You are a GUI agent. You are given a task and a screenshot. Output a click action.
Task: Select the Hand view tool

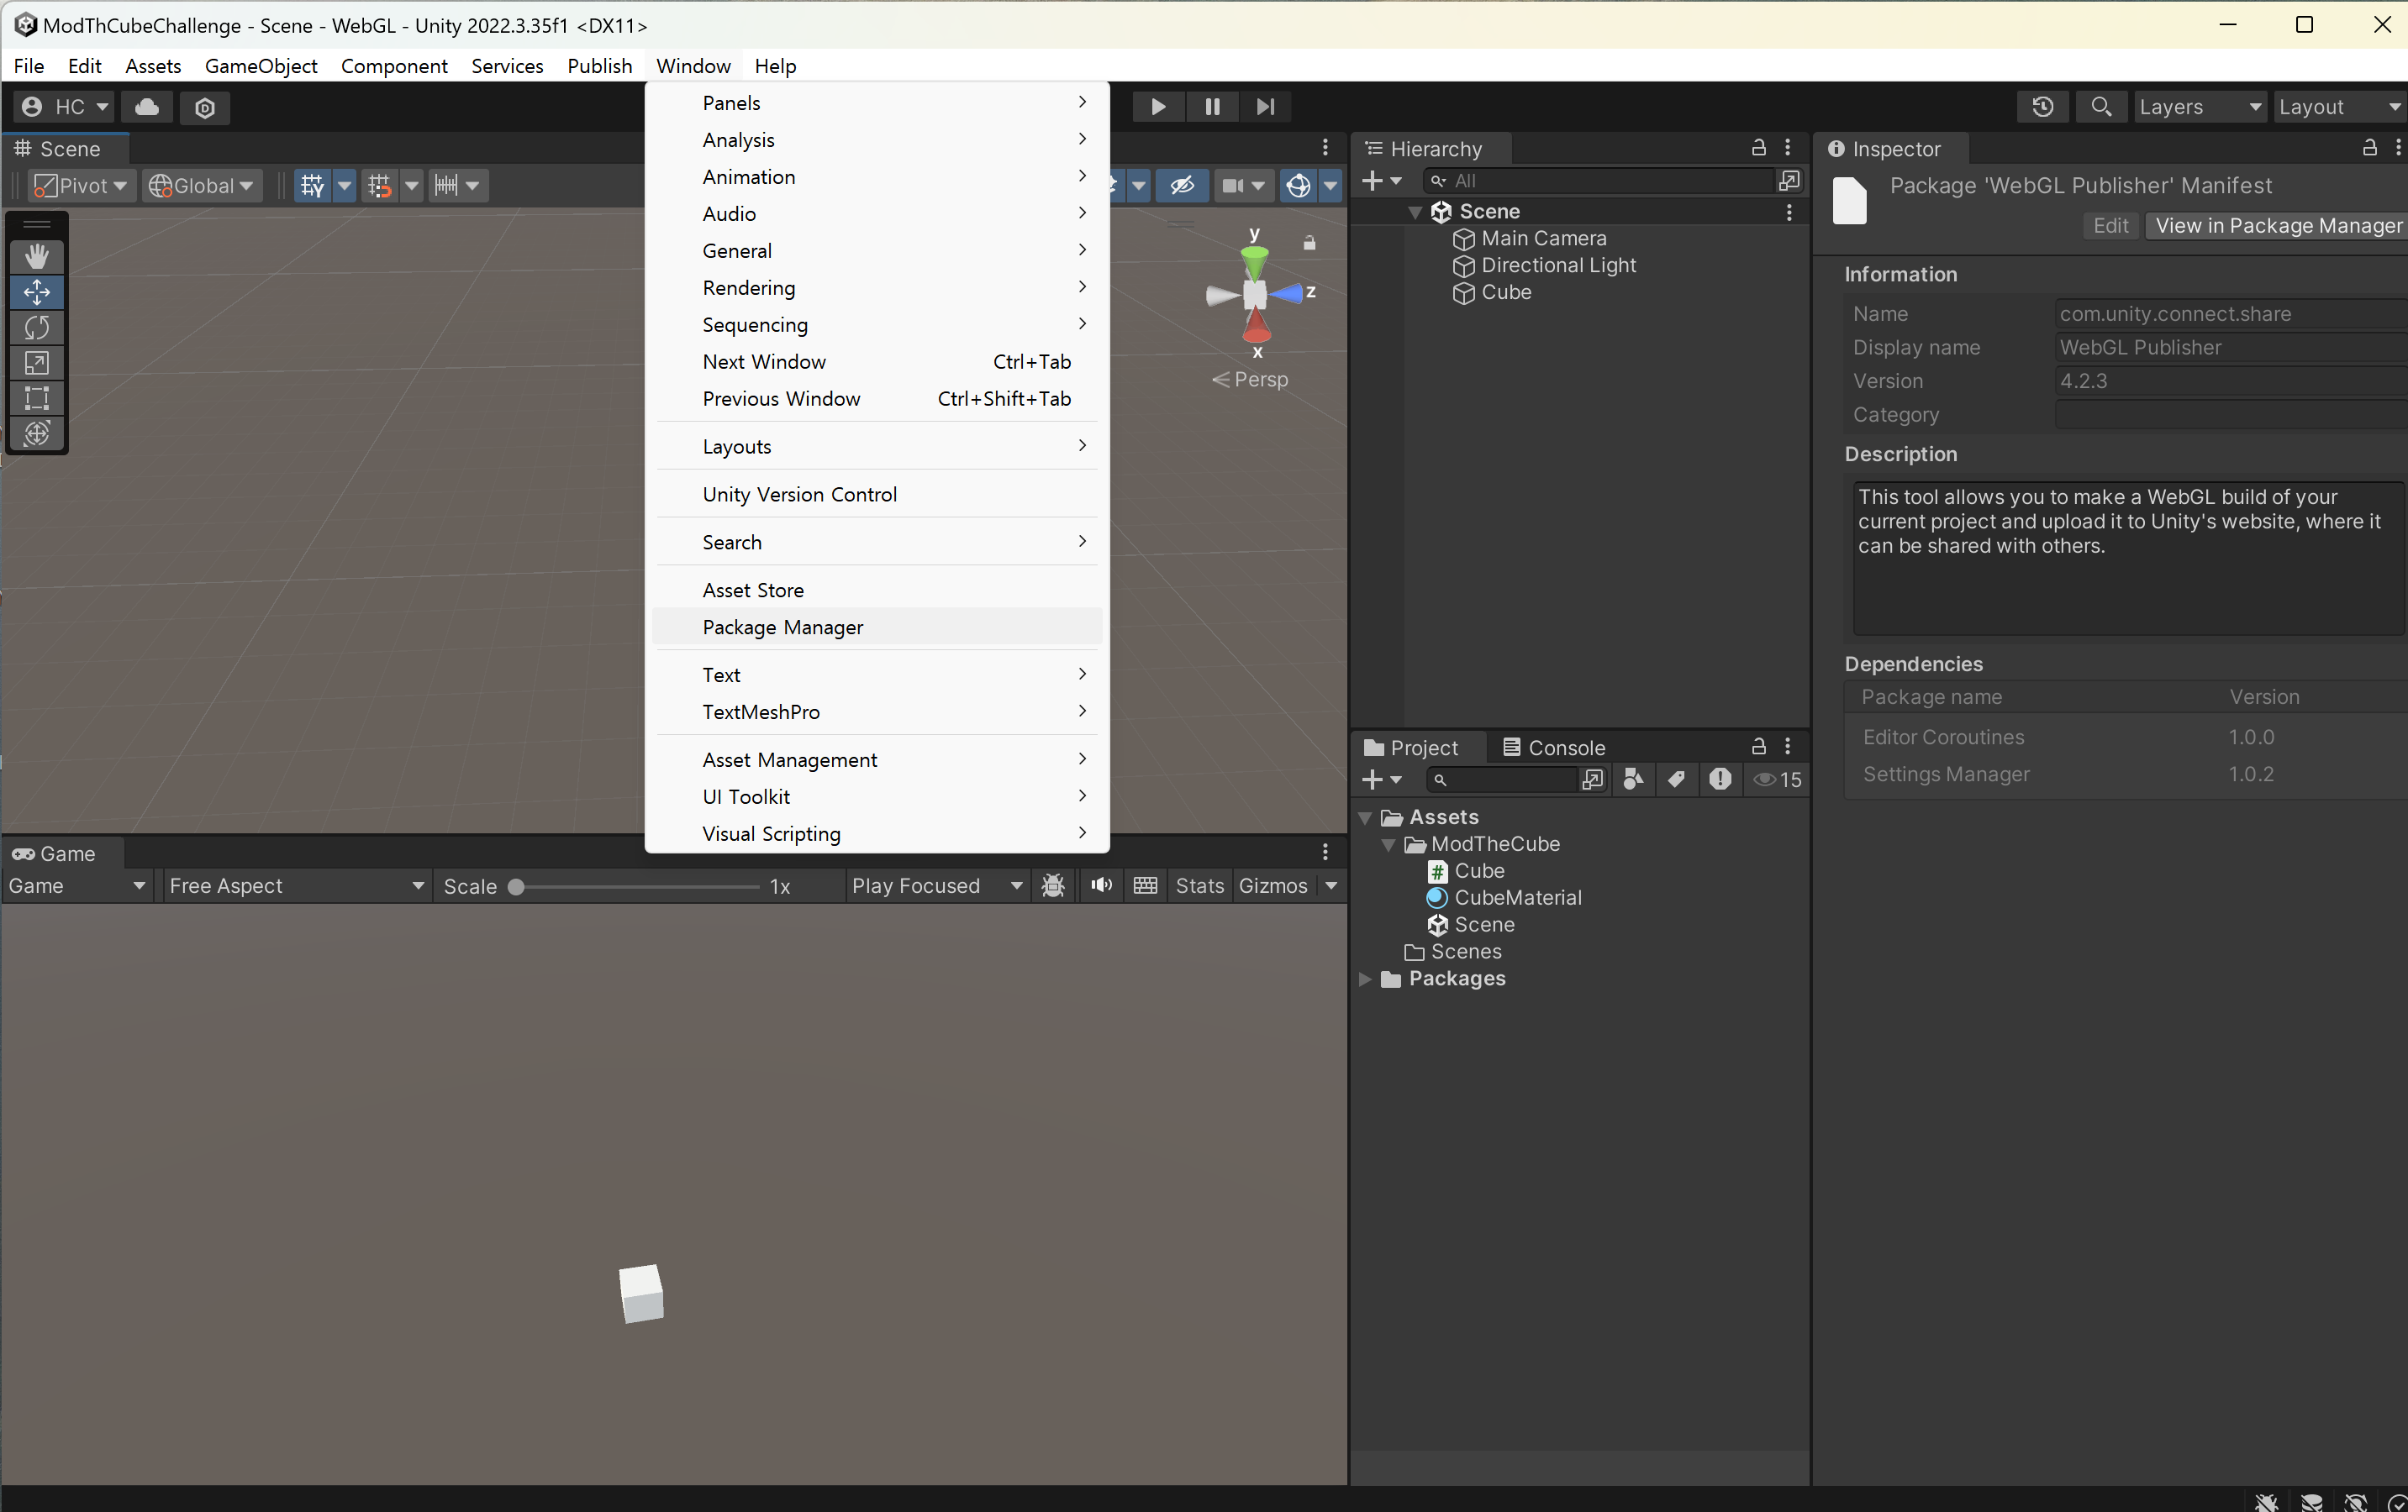pos(37,257)
